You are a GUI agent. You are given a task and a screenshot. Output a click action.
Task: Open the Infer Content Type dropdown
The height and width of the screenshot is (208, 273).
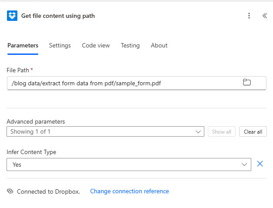point(129,164)
